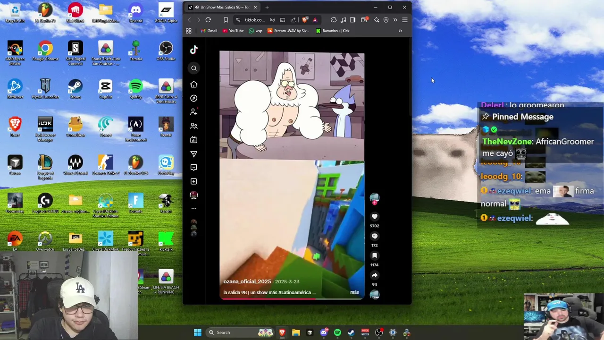The height and width of the screenshot is (340, 604).
Task: Open the YouTube bookmark
Action: point(233,31)
